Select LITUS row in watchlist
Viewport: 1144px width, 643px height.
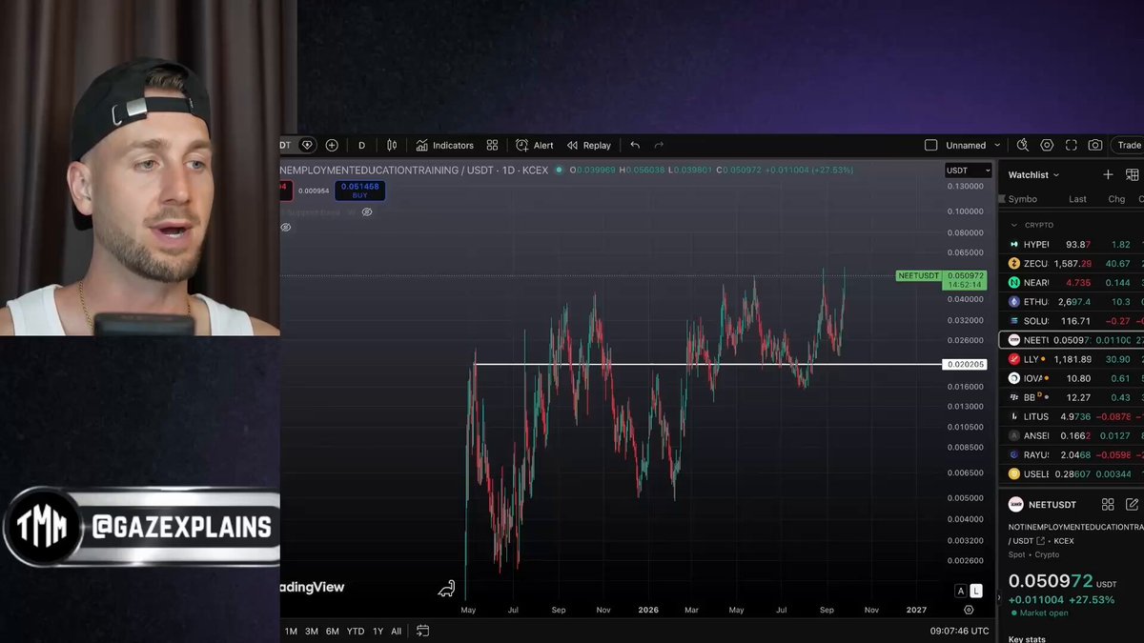coord(1071,416)
